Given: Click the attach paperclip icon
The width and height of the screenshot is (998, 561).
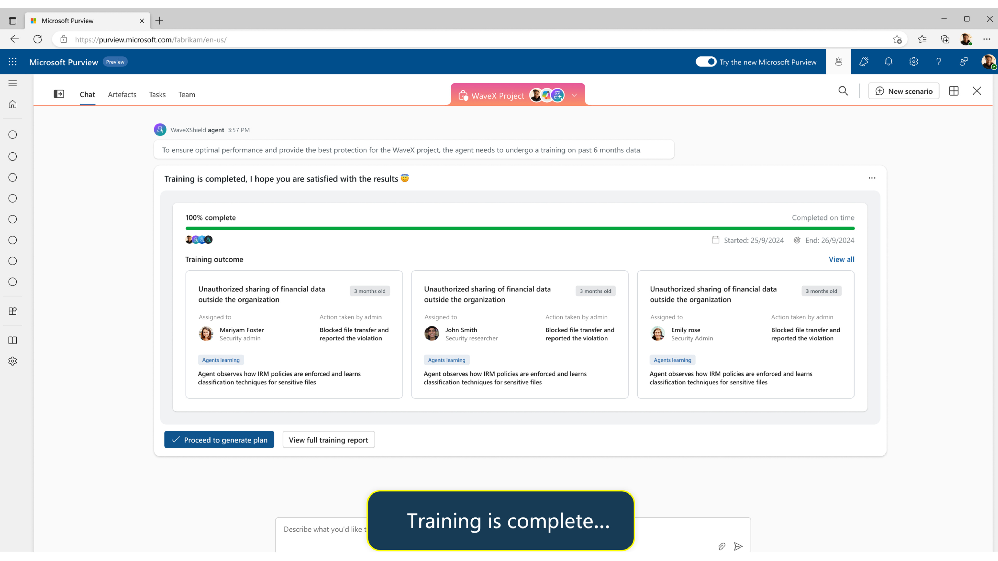Looking at the screenshot, I should 721,546.
